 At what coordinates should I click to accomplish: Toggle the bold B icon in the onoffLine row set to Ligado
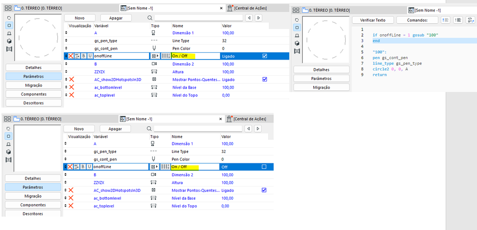tap(84, 56)
